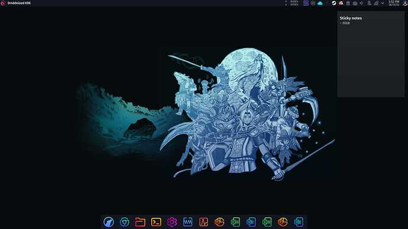
Task: Click the red and white tray icon beside Steam
Action: click(341, 3)
